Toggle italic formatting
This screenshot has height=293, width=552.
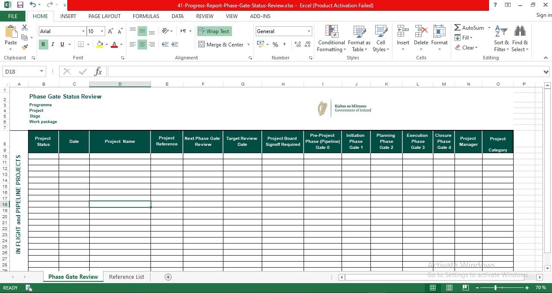tap(52, 44)
